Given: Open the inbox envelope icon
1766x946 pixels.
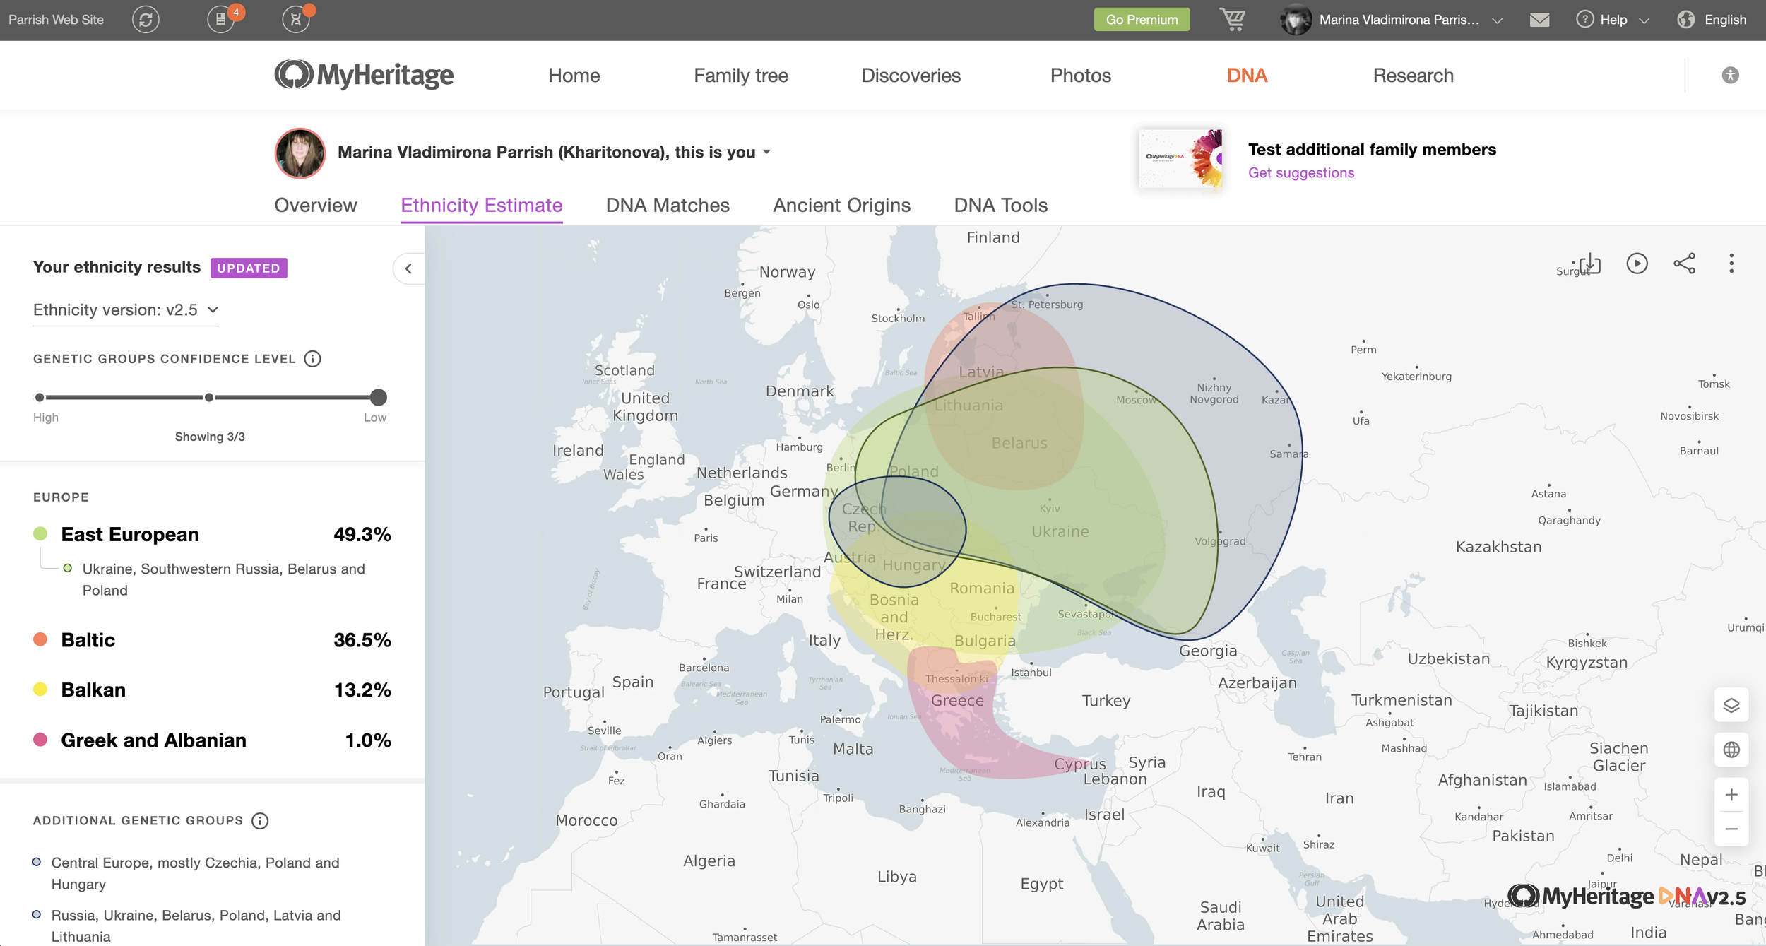Looking at the screenshot, I should (x=1539, y=20).
